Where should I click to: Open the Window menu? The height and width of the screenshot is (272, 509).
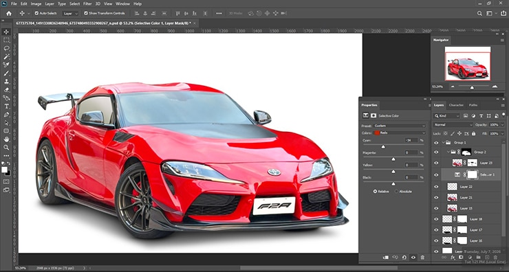(122, 4)
